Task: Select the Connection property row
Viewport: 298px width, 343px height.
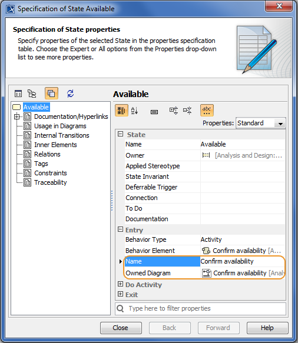Action: (205, 198)
